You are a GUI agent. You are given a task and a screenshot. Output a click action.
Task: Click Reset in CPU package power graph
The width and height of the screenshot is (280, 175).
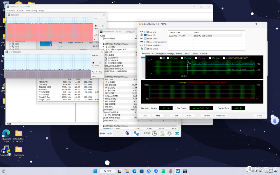pos(100,72)
